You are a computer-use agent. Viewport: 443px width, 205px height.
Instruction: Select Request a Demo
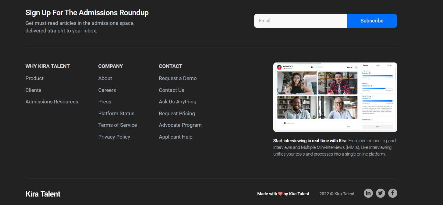coord(178,78)
